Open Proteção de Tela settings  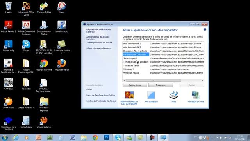tap(196, 97)
